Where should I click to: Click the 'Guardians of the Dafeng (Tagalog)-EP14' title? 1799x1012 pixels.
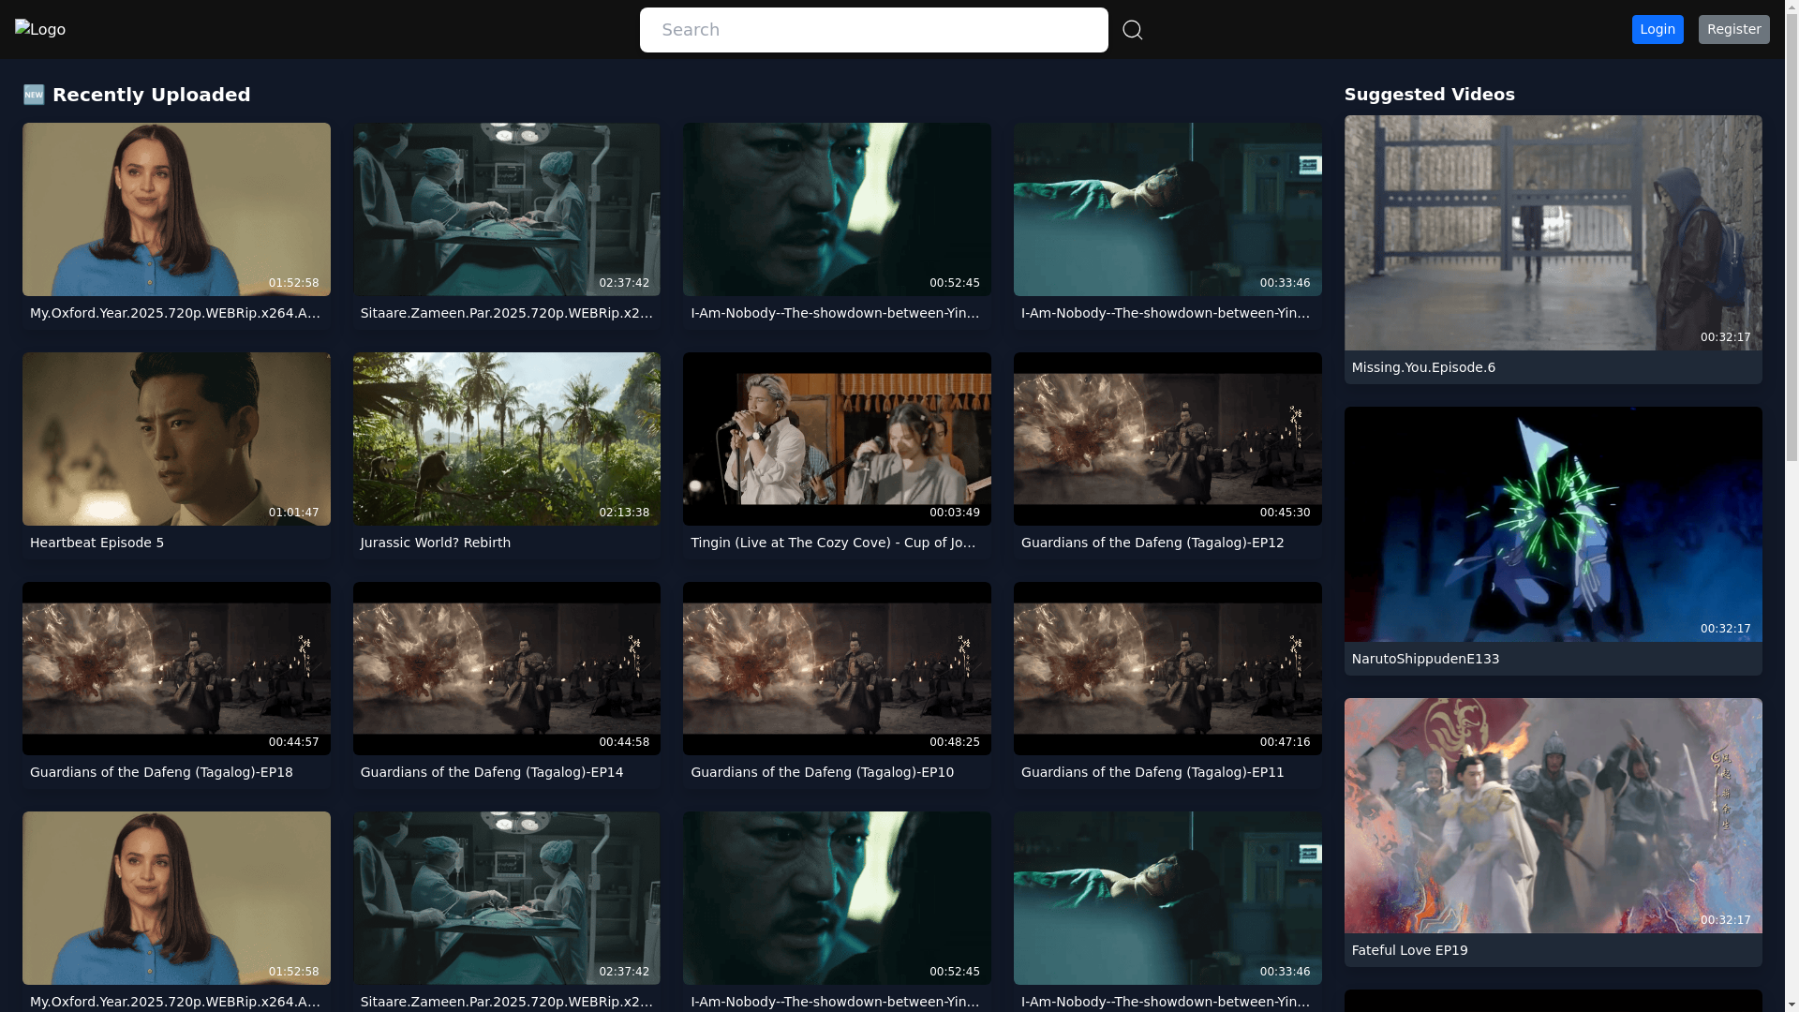tap(492, 772)
